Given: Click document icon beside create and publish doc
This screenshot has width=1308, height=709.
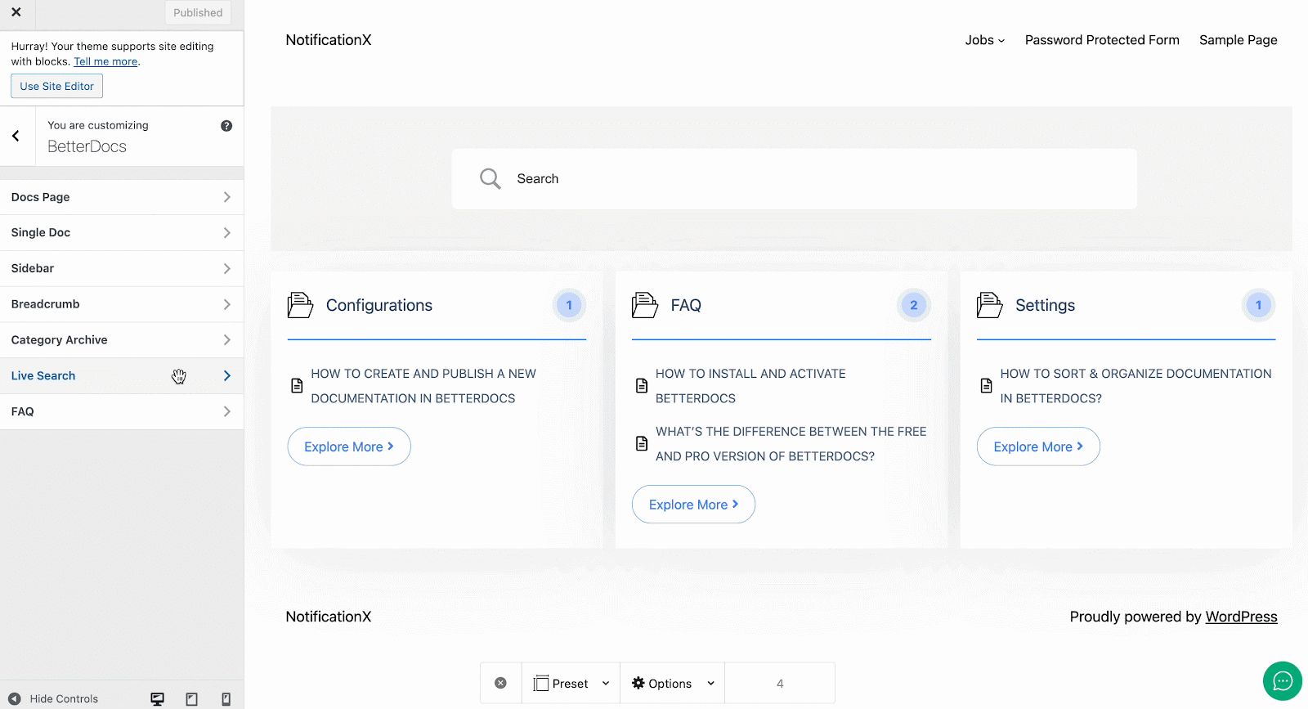Looking at the screenshot, I should (298, 386).
